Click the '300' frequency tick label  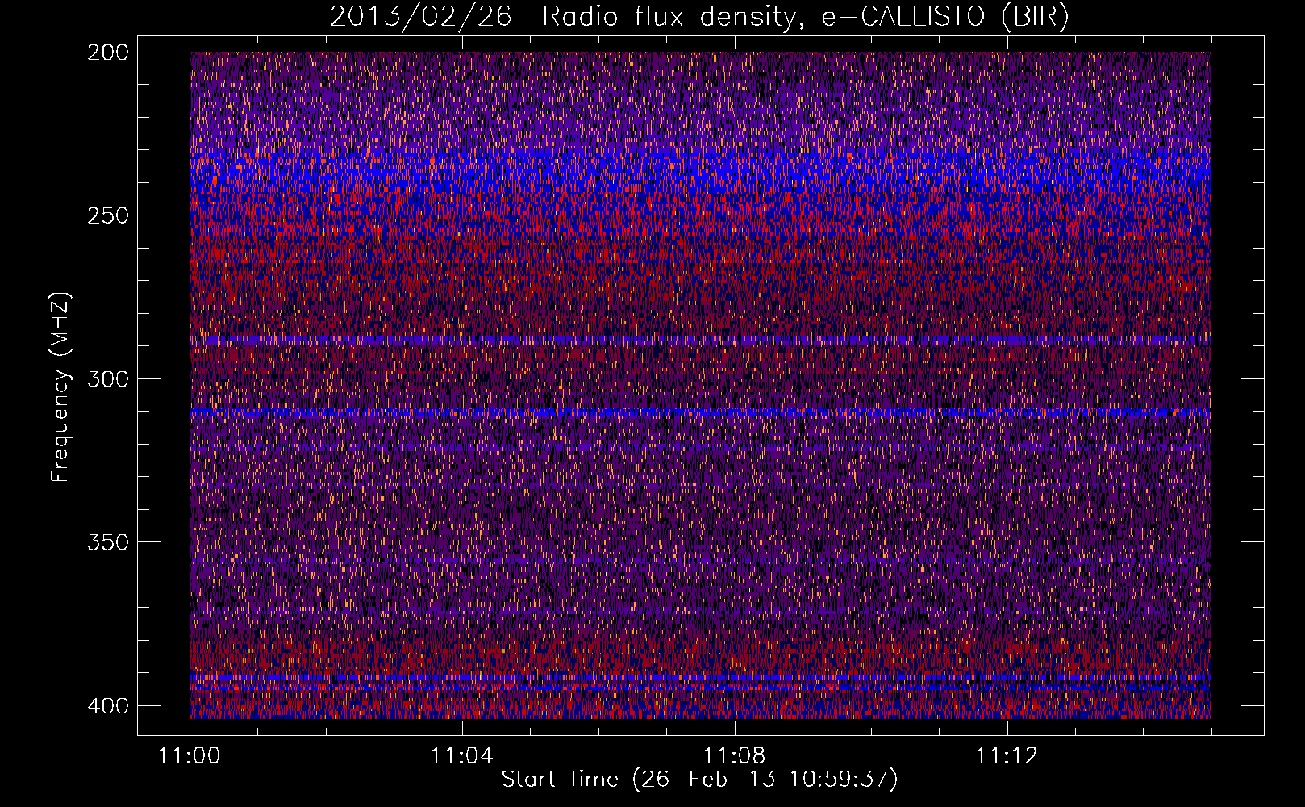(x=108, y=379)
